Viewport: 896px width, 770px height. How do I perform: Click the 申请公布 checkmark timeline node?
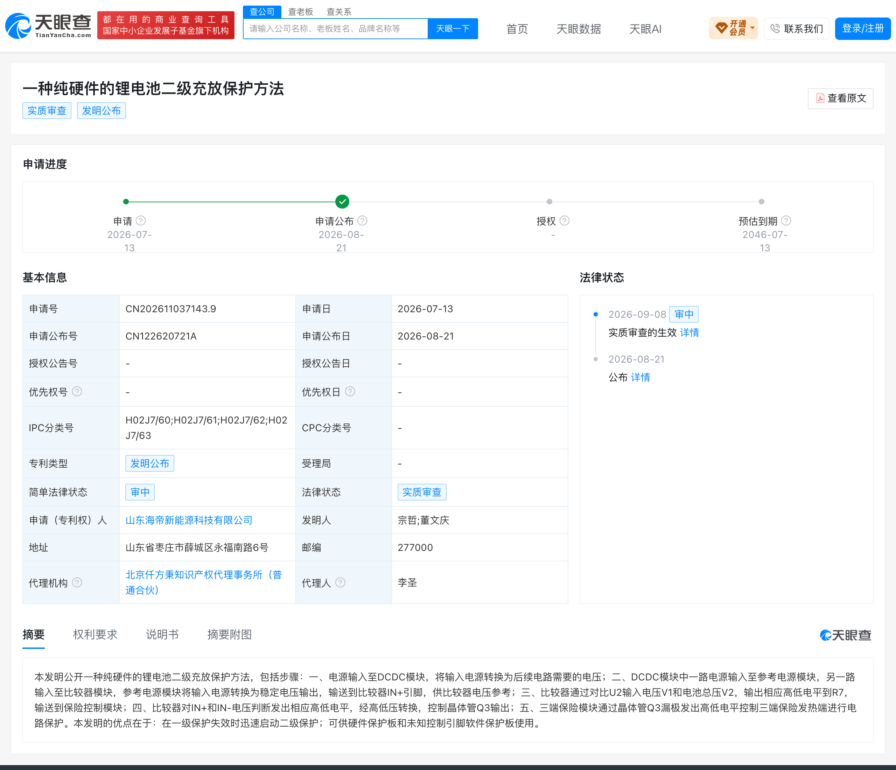click(x=342, y=202)
